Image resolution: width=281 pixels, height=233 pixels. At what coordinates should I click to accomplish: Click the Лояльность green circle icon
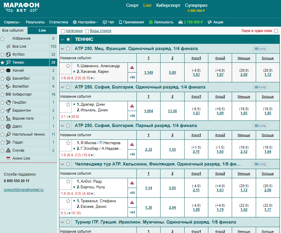(151, 22)
